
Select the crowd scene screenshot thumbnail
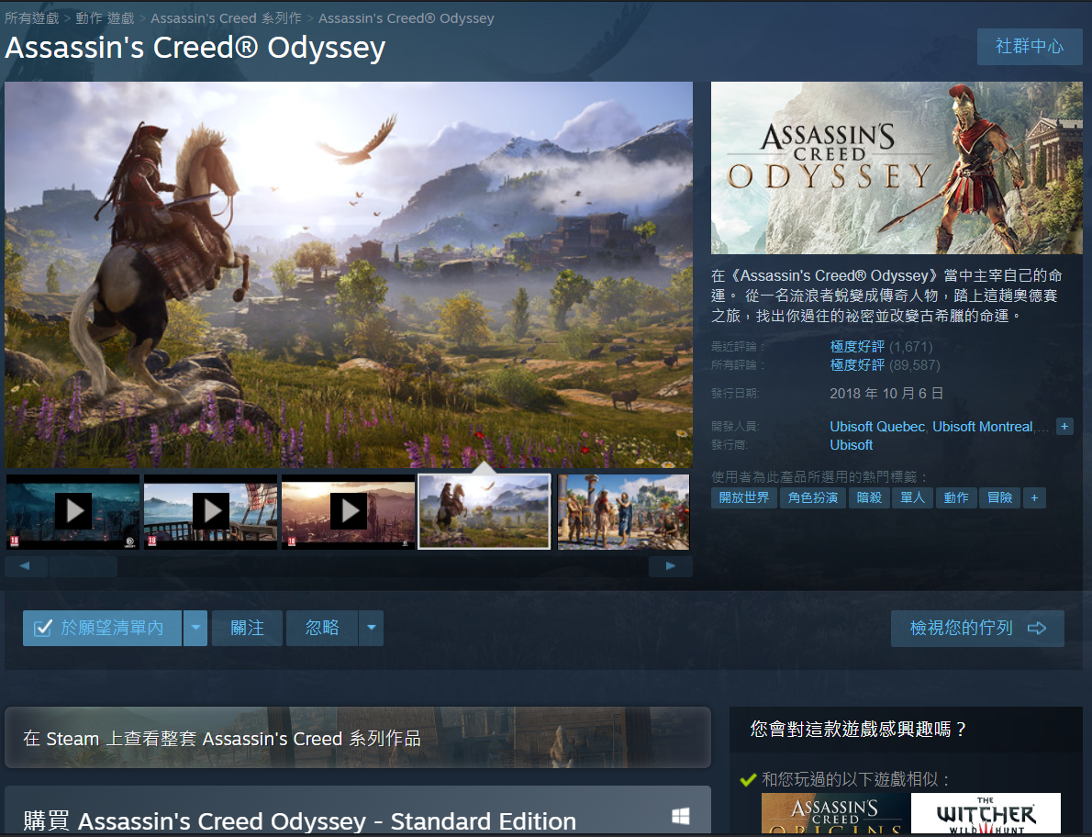(x=623, y=512)
